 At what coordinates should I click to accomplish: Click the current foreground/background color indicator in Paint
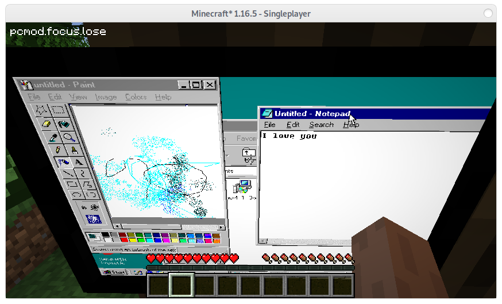(95, 237)
